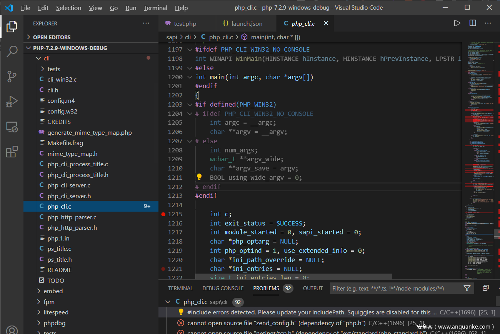Click the Run play button in editor toolbar
Image resolution: width=500 pixels, height=334 pixels.
[x=457, y=23]
